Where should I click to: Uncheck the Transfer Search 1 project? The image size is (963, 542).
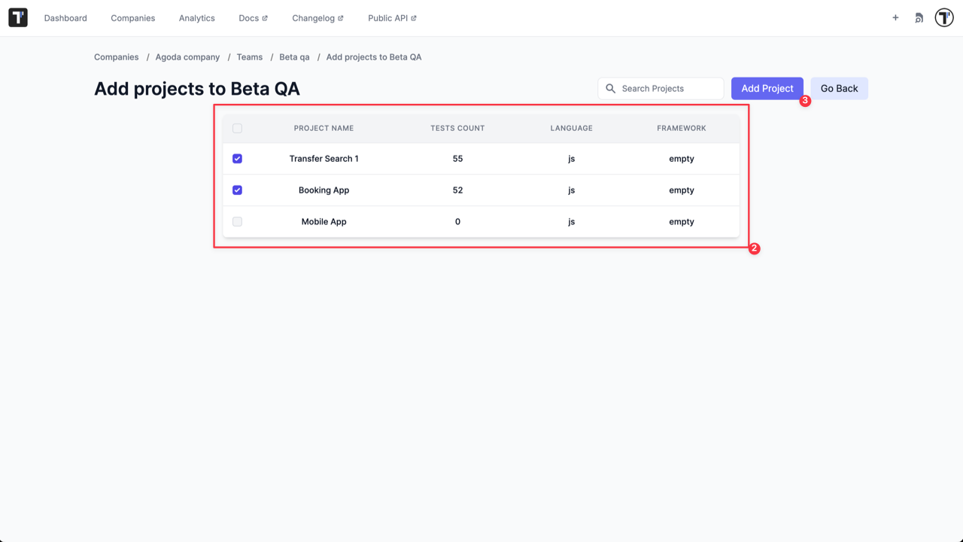click(x=237, y=159)
